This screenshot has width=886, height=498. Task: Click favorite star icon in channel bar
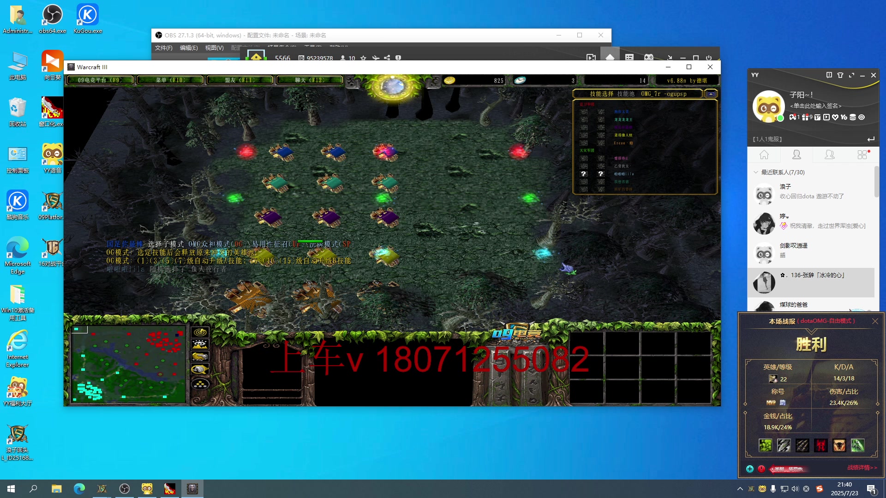click(363, 58)
